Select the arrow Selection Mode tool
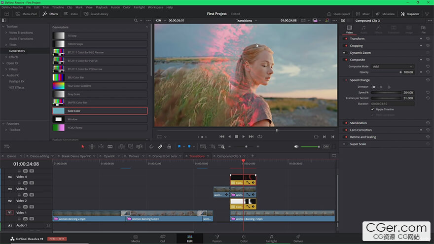434x244 pixels. tap(82, 146)
